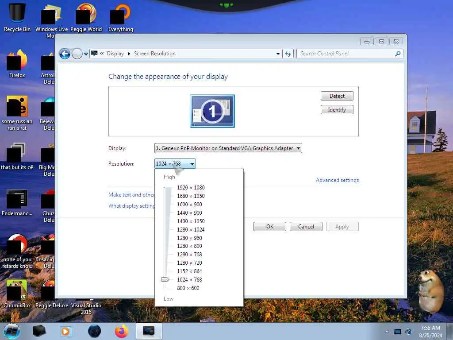Select the 1152 × 864 resolution
This screenshot has width=453, height=340.
coord(189,271)
